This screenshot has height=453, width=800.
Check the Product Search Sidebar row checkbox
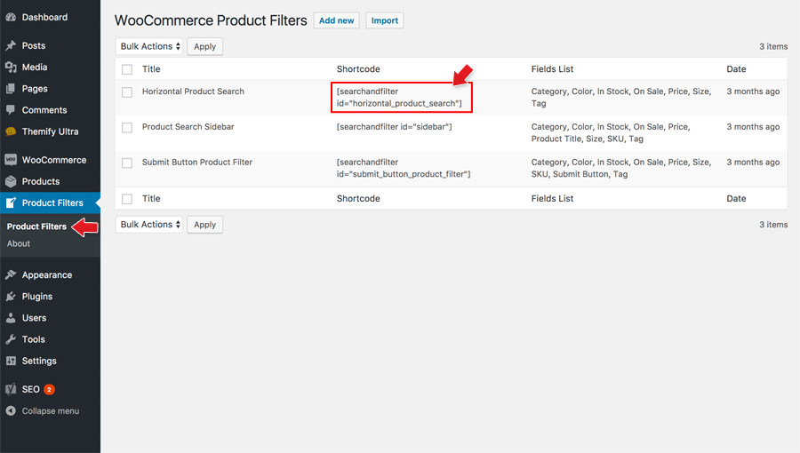click(127, 128)
